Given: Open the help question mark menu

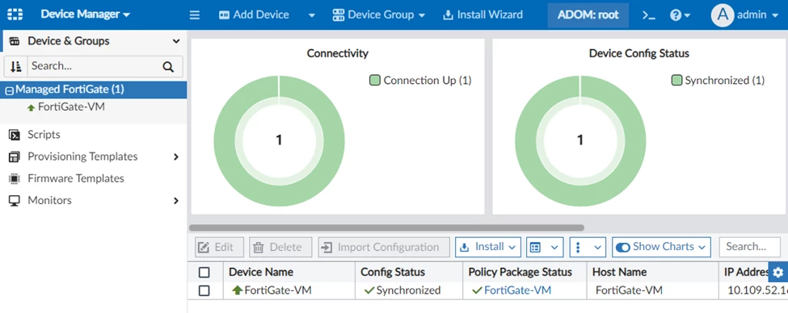Looking at the screenshot, I should pos(680,15).
